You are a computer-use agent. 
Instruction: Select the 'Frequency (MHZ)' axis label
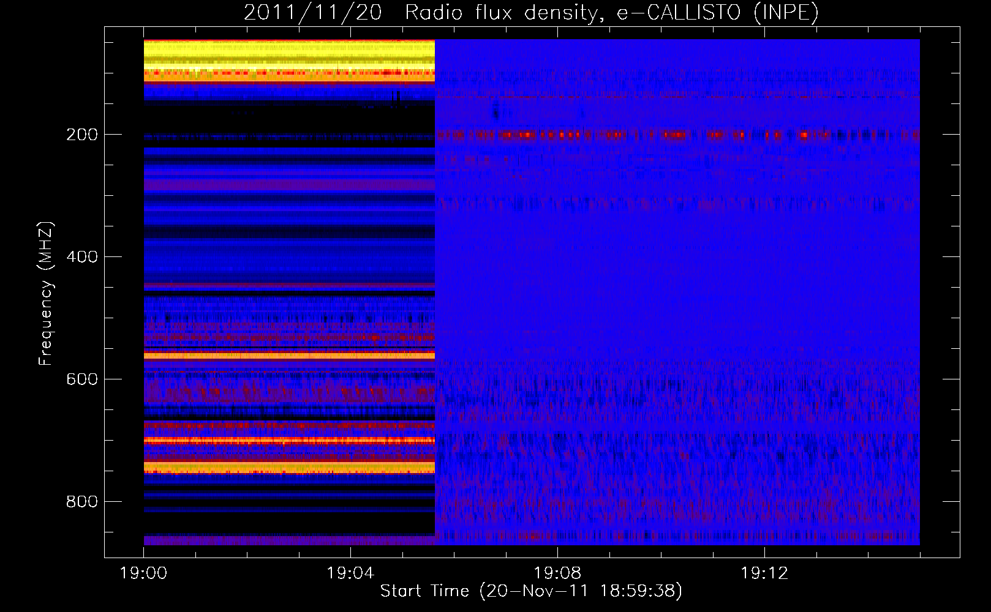[x=46, y=293]
